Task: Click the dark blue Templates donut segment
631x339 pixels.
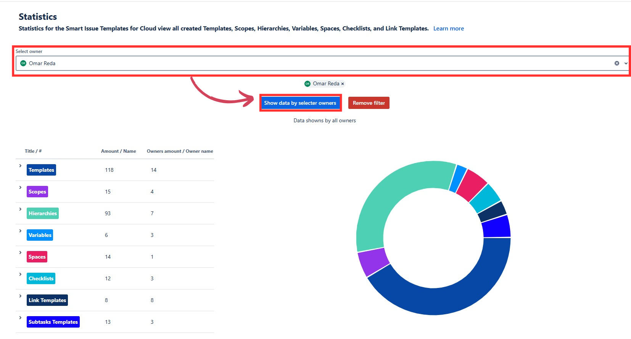Action: 458,297
